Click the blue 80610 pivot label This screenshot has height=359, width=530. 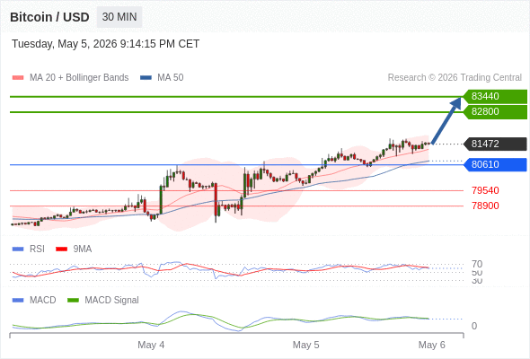(495, 164)
